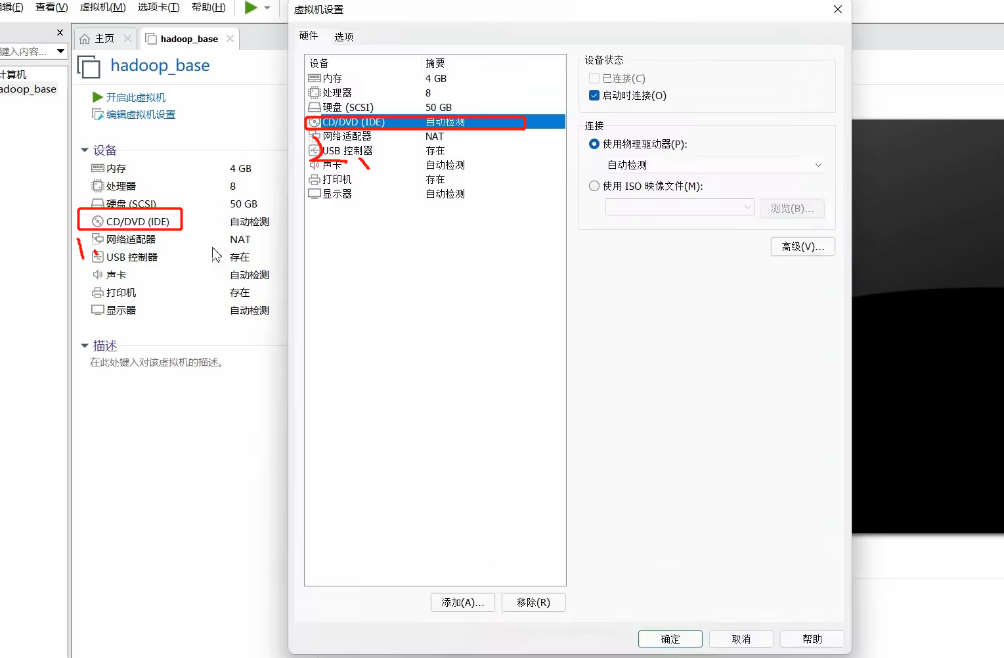Select USB 控制器 icon in settings dialog list
This screenshot has height=658, width=1004.
(x=315, y=150)
